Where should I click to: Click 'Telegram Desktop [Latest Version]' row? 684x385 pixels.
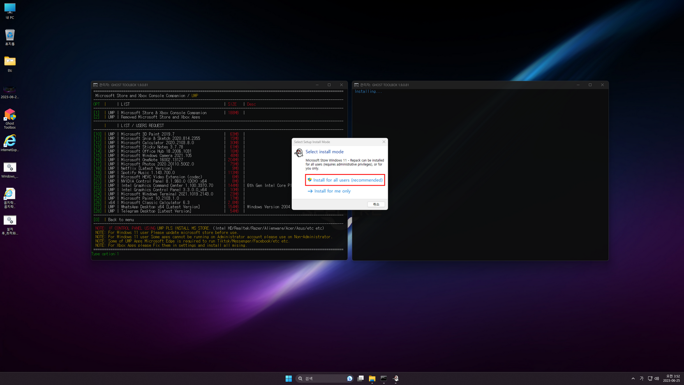pyautogui.click(x=169, y=211)
